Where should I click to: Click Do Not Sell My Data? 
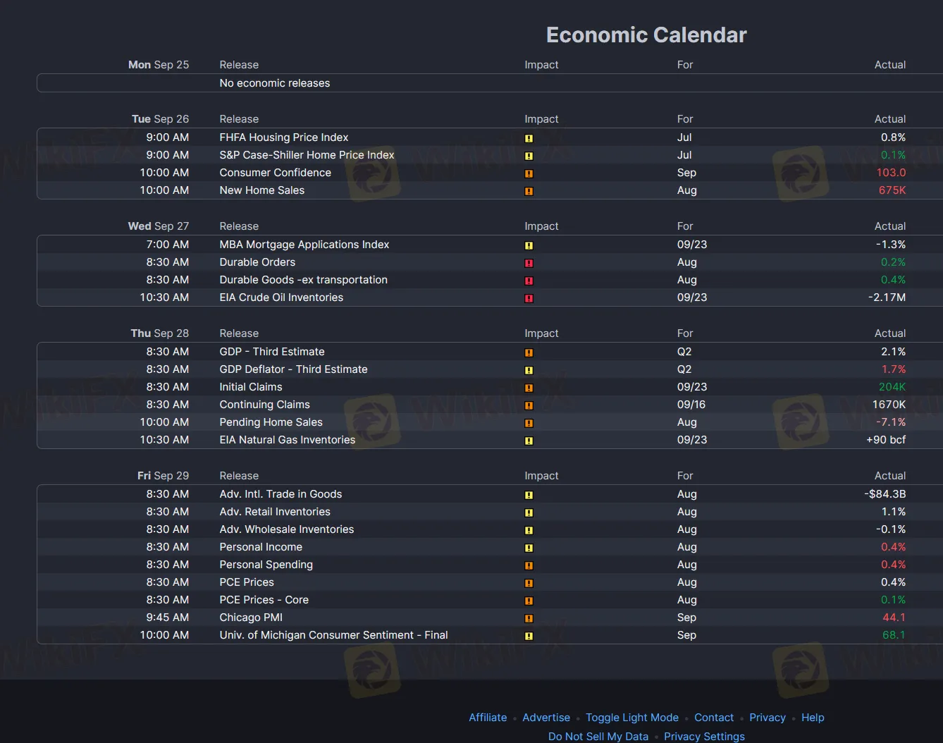pos(598,736)
